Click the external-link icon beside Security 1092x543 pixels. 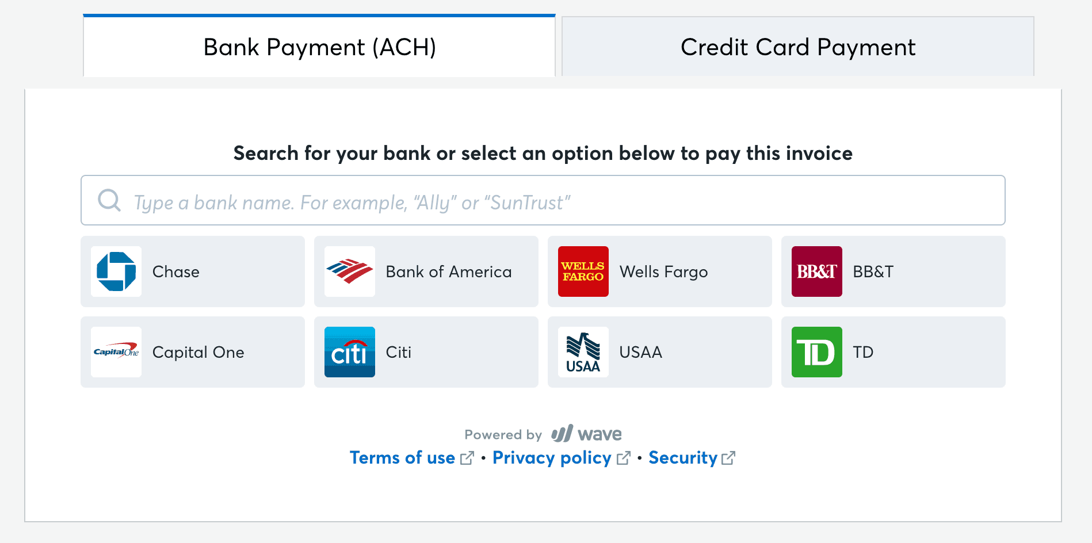(728, 458)
